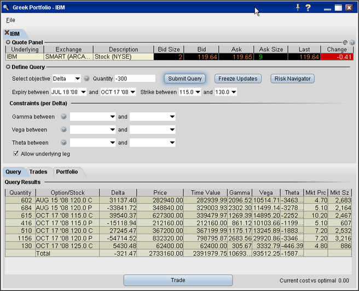The width and height of the screenshot is (359, 291).
Task: Select the OCT 17 '08 125.0 C row
Action: click(178, 246)
